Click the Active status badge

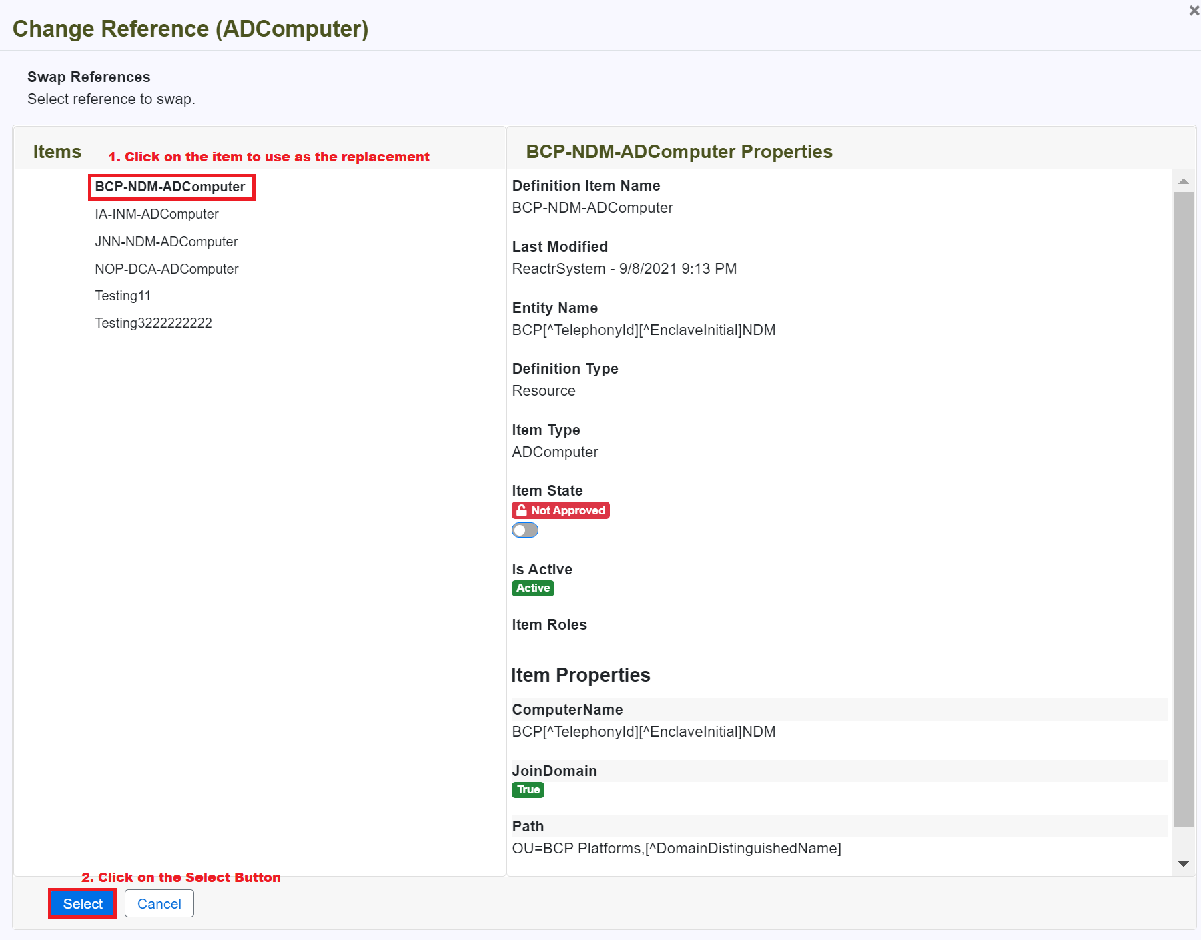533,588
